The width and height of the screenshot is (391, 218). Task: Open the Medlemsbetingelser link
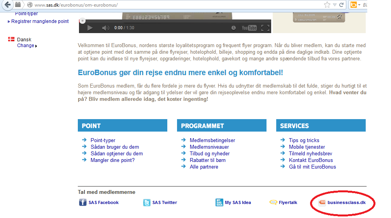click(x=212, y=141)
